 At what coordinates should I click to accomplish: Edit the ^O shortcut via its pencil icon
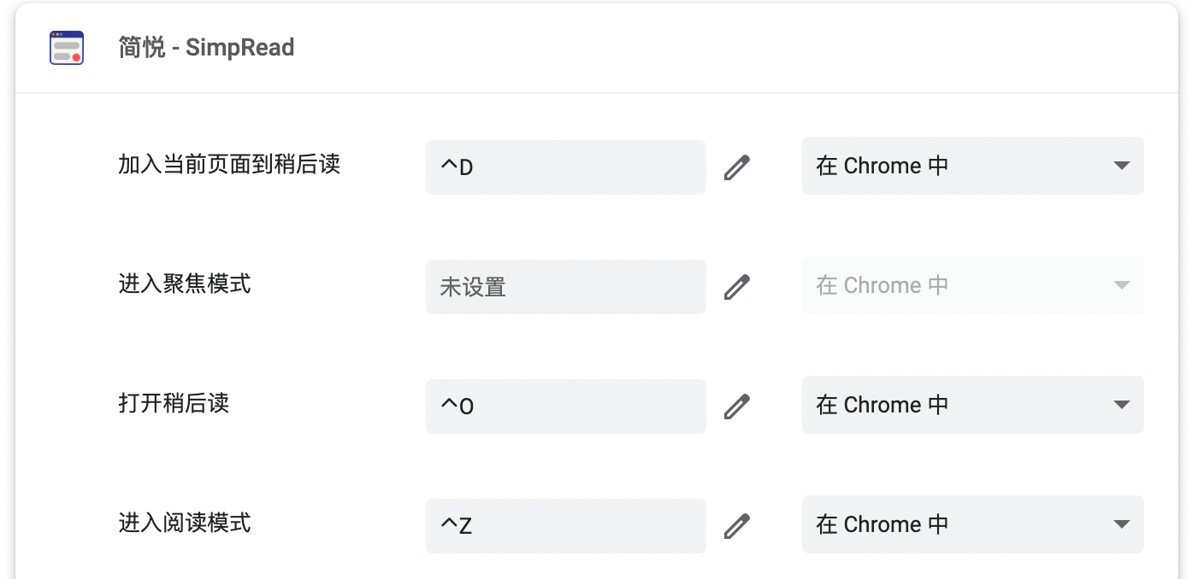[737, 406]
